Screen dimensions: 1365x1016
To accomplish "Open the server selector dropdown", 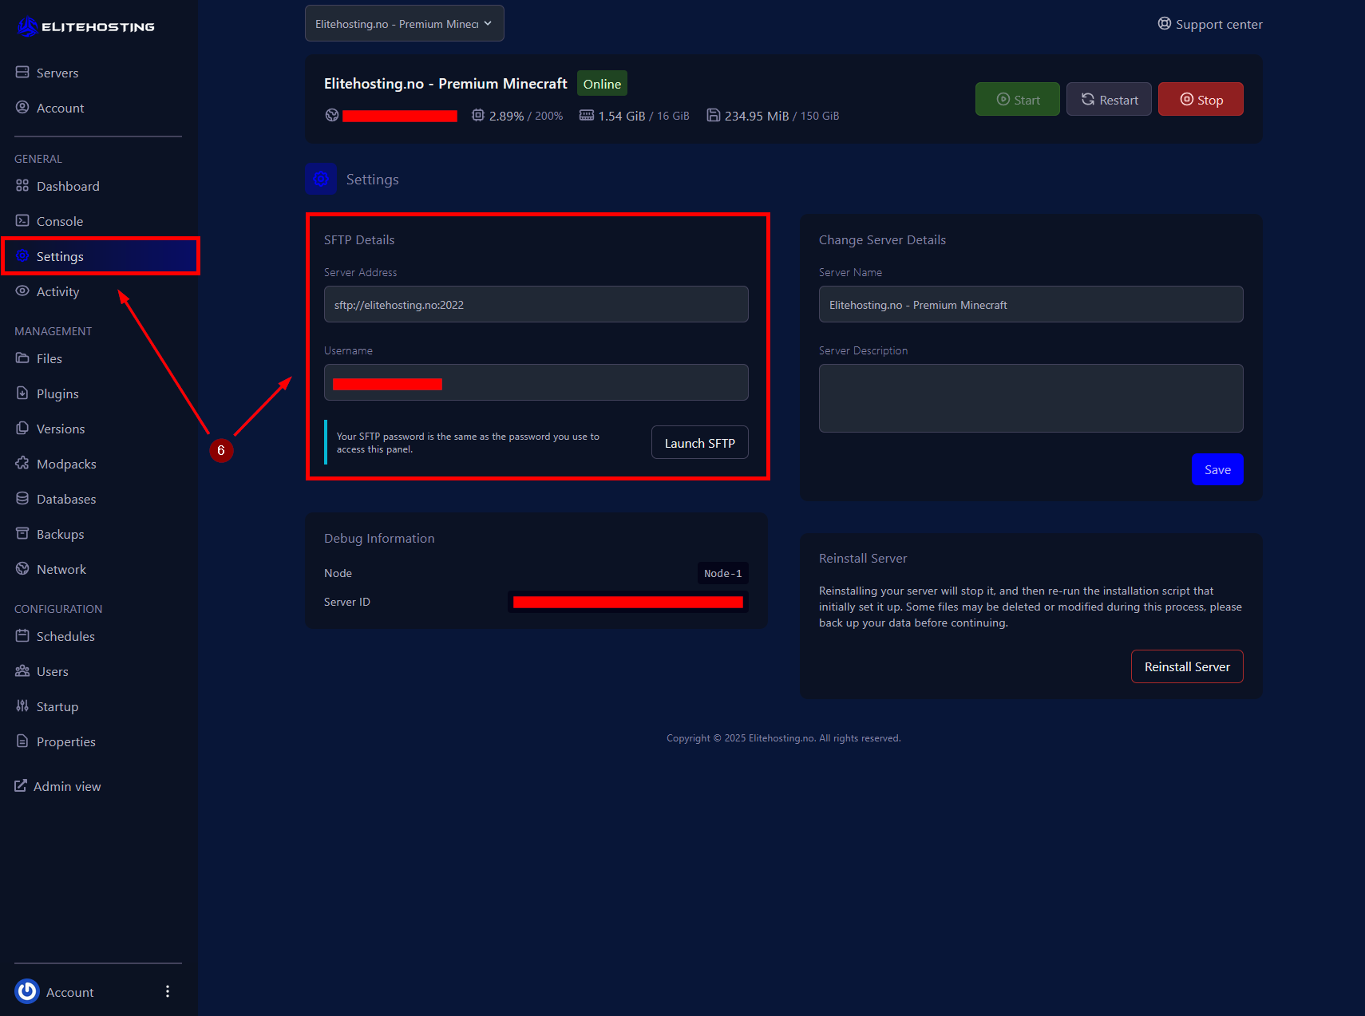I will pos(405,23).
